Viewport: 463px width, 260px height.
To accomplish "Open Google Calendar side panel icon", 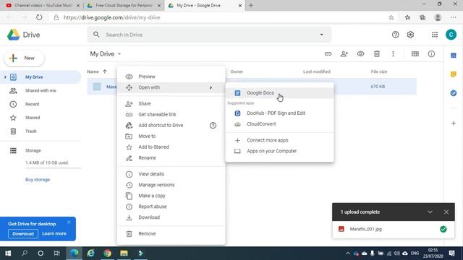I will click(x=454, y=56).
